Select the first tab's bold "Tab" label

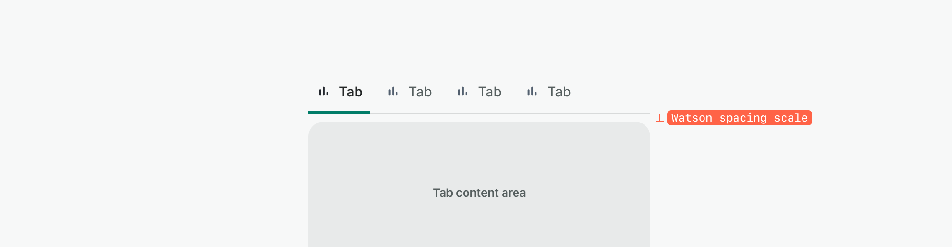pyautogui.click(x=351, y=92)
